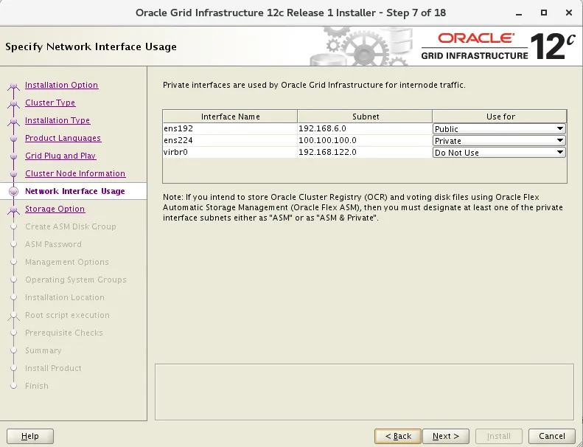Select the ens224 interface name cell
This screenshot has height=447, width=583.
pos(230,140)
